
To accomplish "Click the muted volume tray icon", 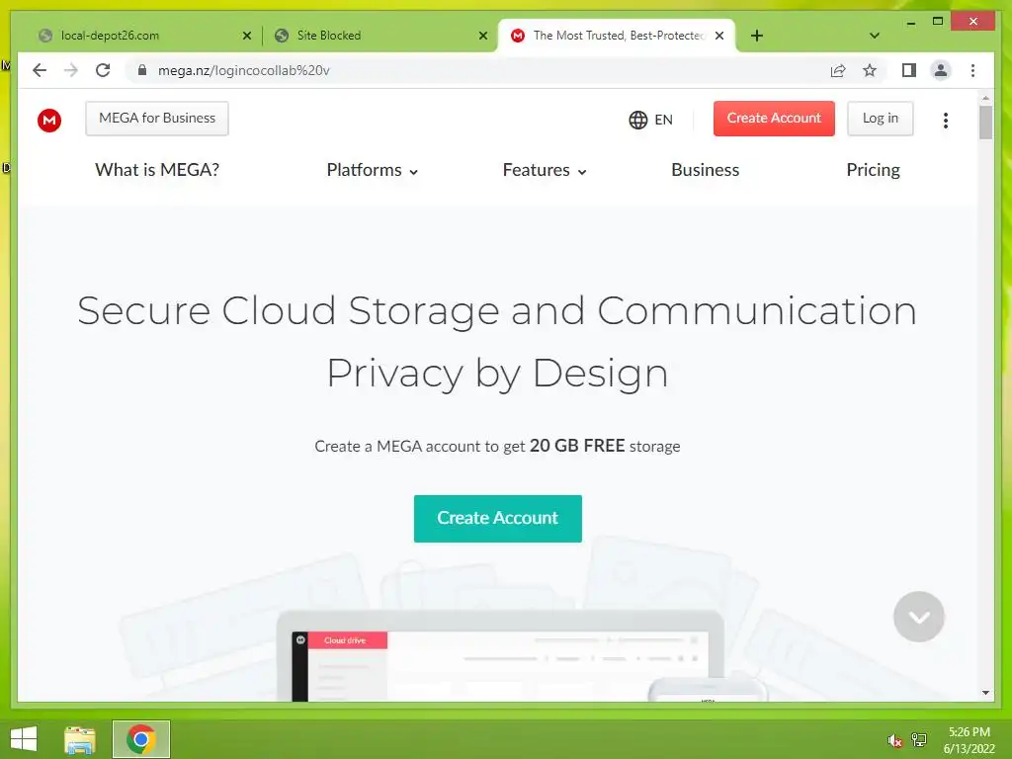I will pyautogui.click(x=894, y=740).
